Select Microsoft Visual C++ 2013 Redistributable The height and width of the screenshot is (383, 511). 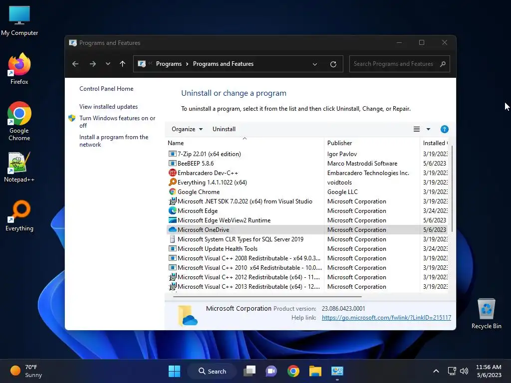pos(249,286)
